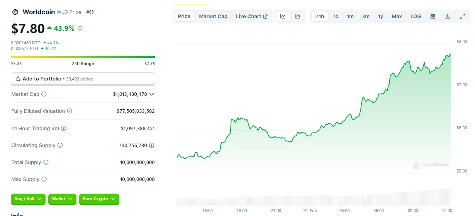Expand chart to fullscreen
The image size is (475, 216).
[x=462, y=16]
